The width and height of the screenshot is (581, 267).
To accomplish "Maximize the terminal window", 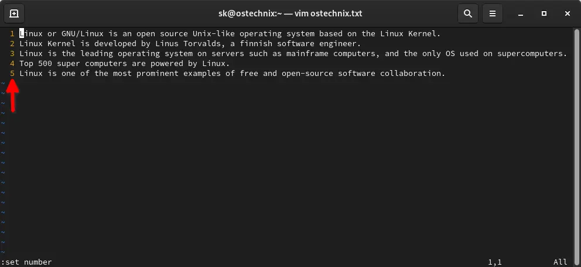I will click(544, 13).
